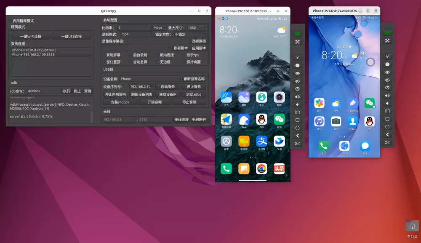Image resolution: width=421 pixels, height=243 pixels.
Task: Turn screen off using the crossed-eye icon
Action: pyautogui.click(x=297, y=80)
